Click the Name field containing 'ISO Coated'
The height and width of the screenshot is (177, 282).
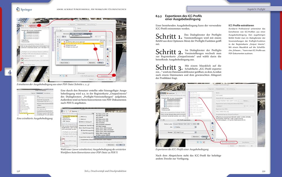pos(235,95)
